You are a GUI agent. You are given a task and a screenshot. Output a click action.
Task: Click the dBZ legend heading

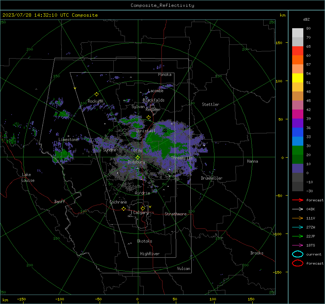tap(306, 19)
